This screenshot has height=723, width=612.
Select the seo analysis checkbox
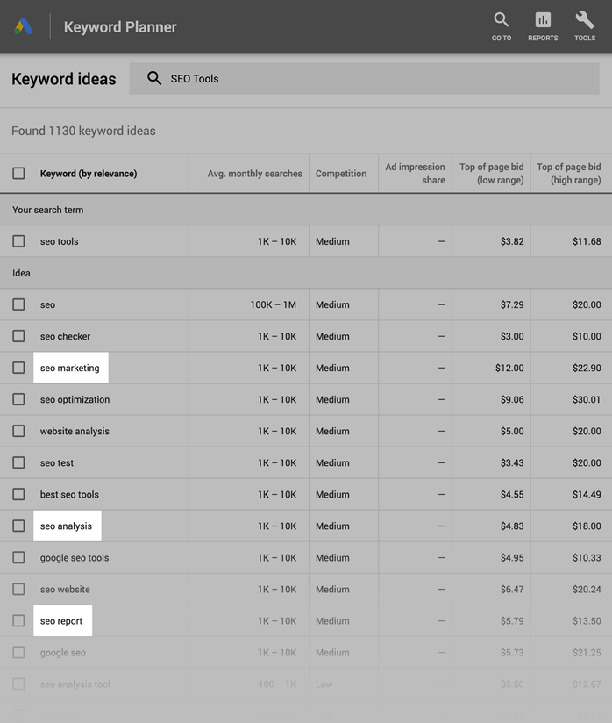(19, 526)
